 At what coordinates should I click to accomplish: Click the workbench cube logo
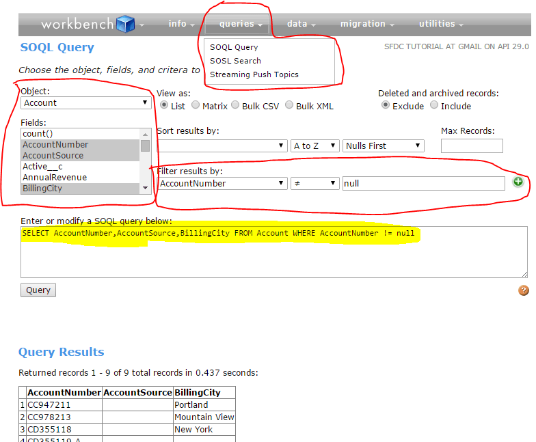coord(126,24)
